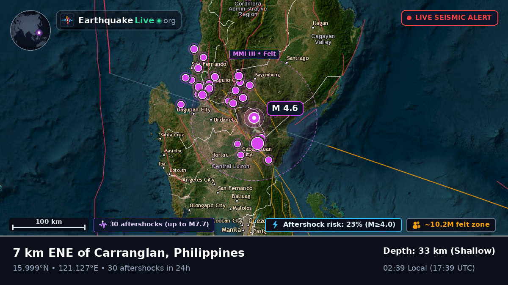Open the ~10.2M felt zone badge
This screenshot has width=508, height=285.
pos(451,225)
